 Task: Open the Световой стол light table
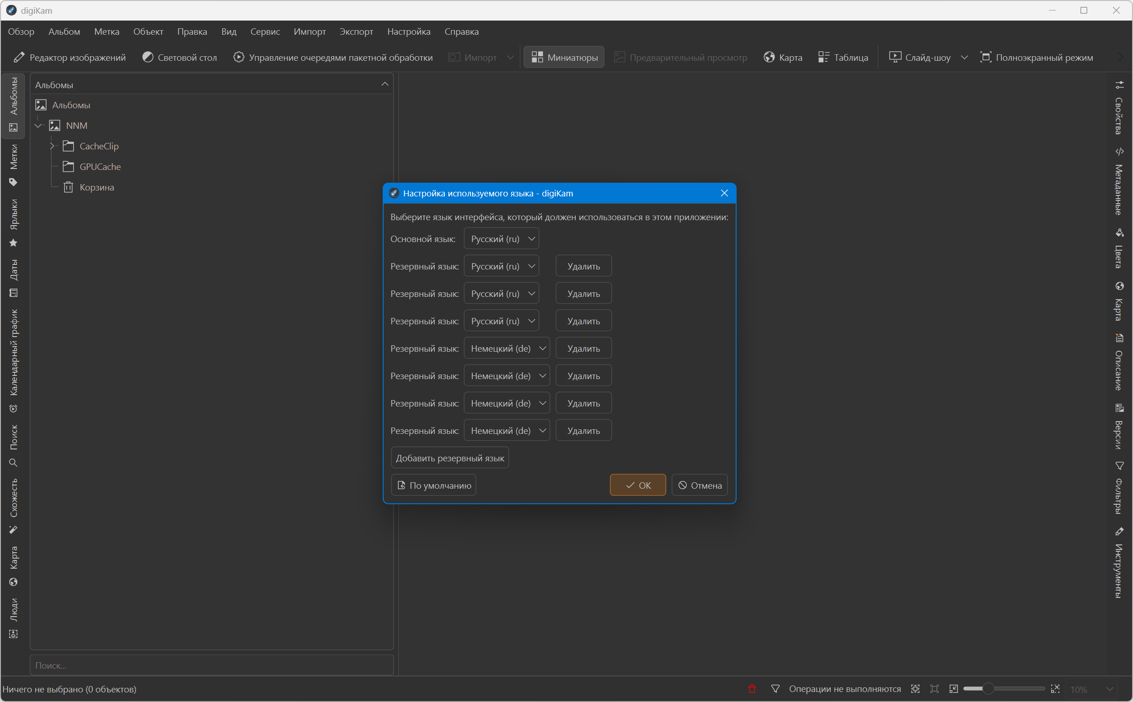click(x=180, y=57)
